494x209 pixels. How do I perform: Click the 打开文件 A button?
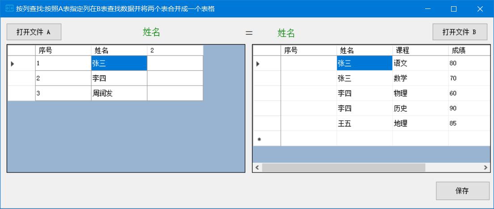point(34,32)
